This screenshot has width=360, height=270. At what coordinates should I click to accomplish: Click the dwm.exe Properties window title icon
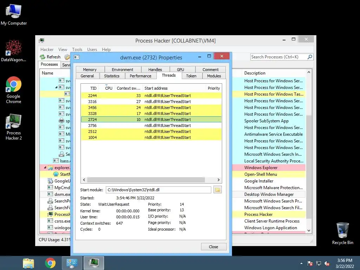click(77, 57)
